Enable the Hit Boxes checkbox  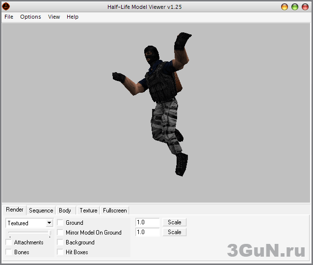tap(60, 252)
